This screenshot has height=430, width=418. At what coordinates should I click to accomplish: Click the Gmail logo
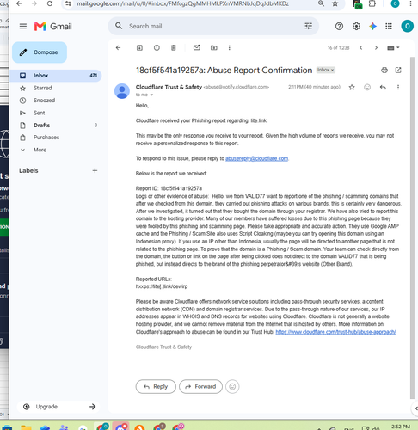click(53, 27)
